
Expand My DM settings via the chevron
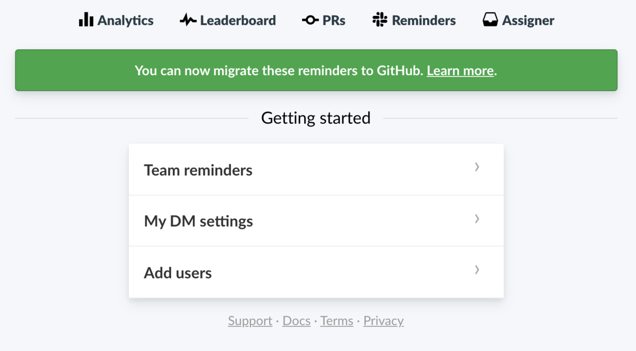477,219
